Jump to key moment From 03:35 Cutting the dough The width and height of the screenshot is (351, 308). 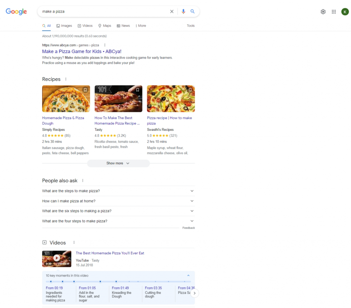pos(153,292)
